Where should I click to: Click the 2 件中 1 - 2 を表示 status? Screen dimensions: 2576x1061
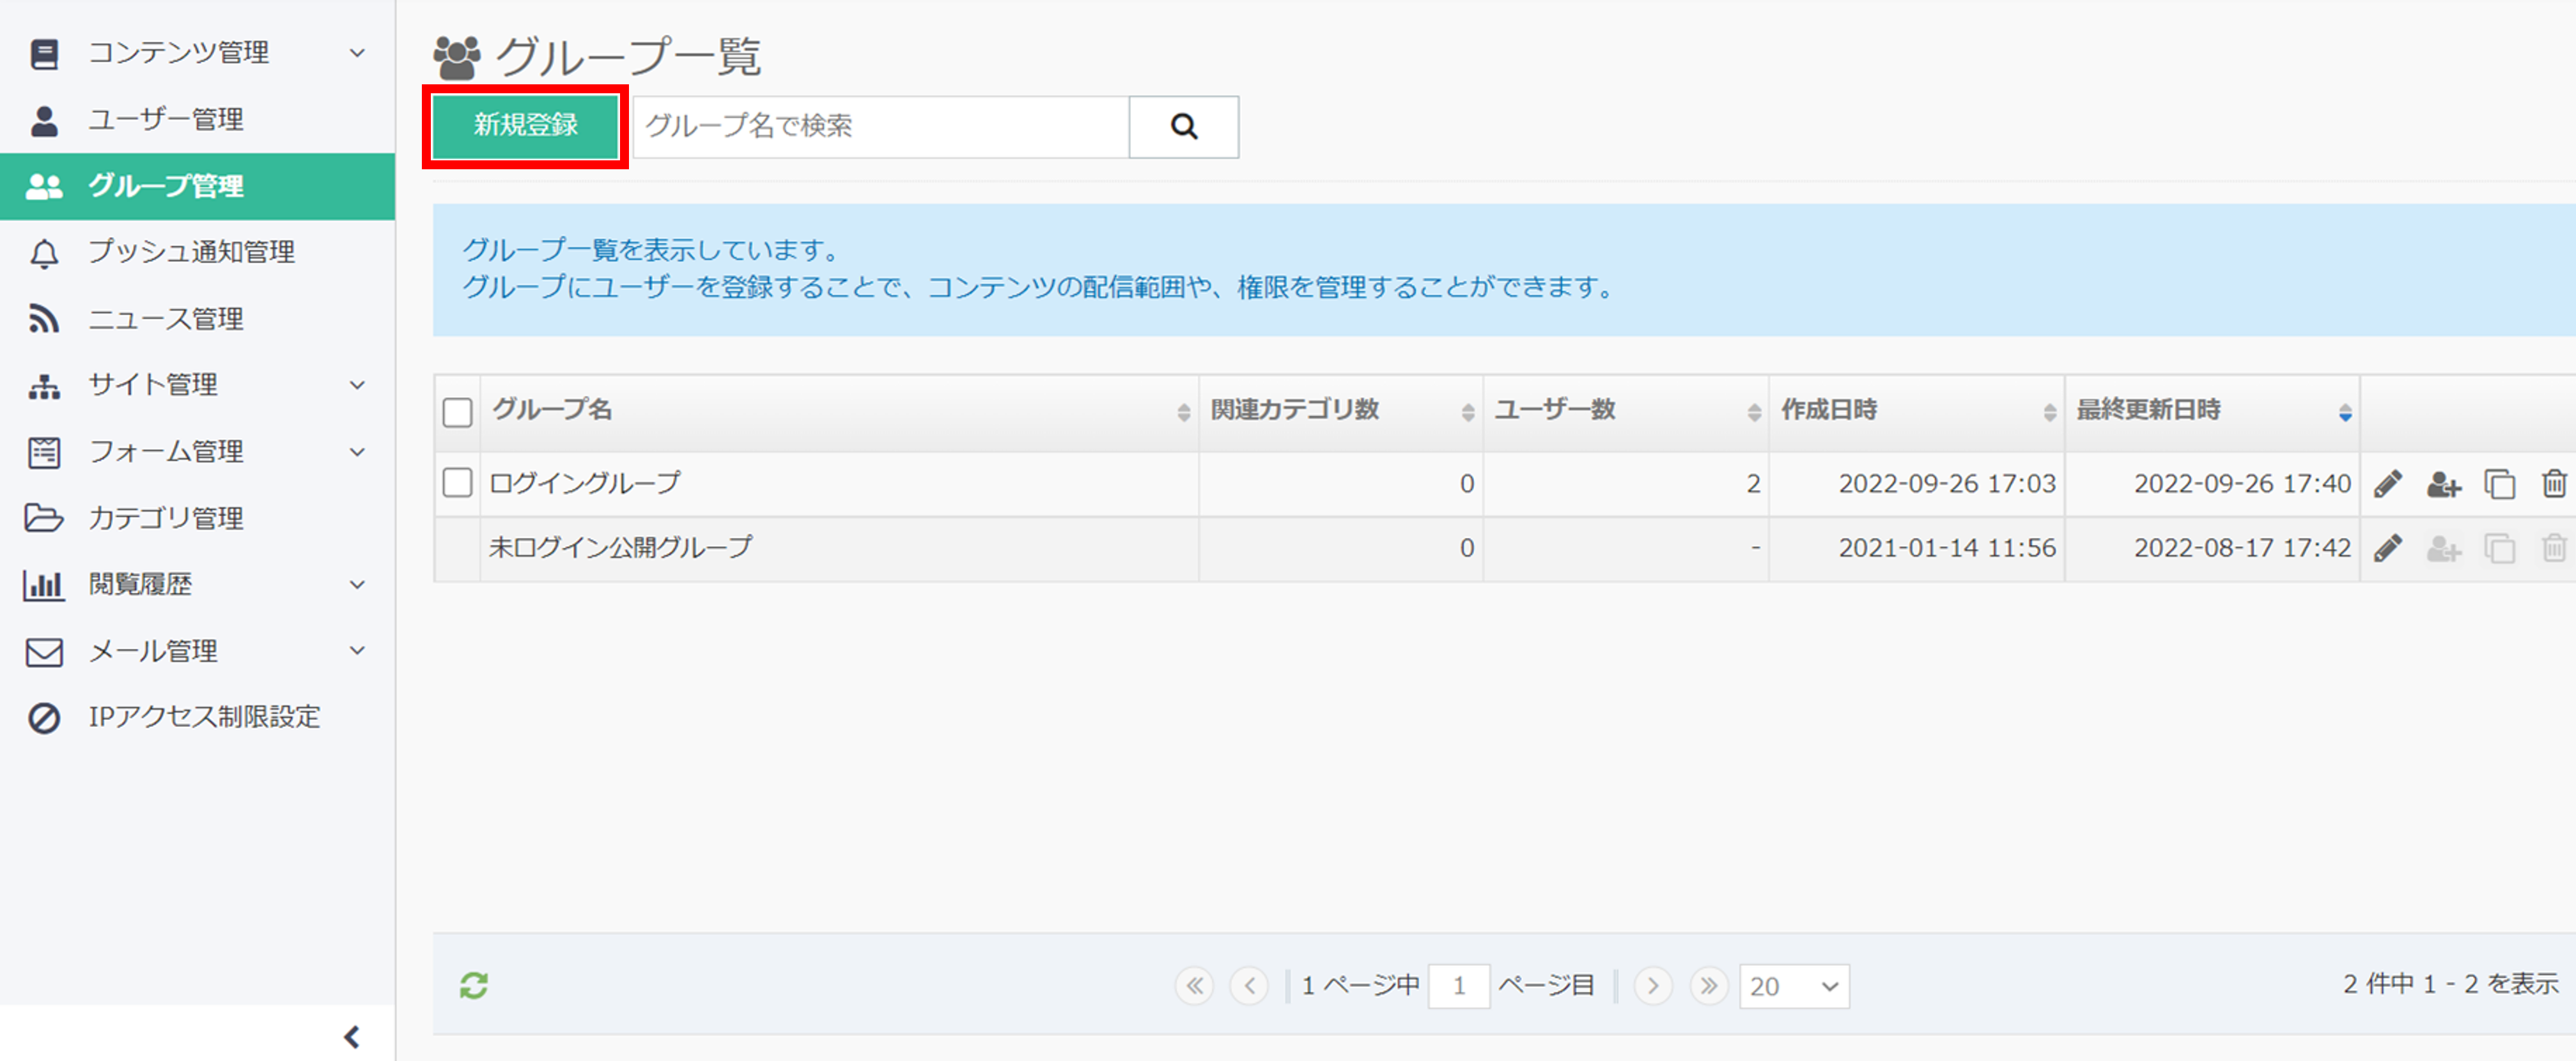pos(2450,984)
